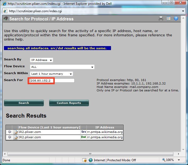The height and width of the screenshot is (165, 188).
Task: Minimize the Internet Explorer window
Action: [x=165, y=3]
